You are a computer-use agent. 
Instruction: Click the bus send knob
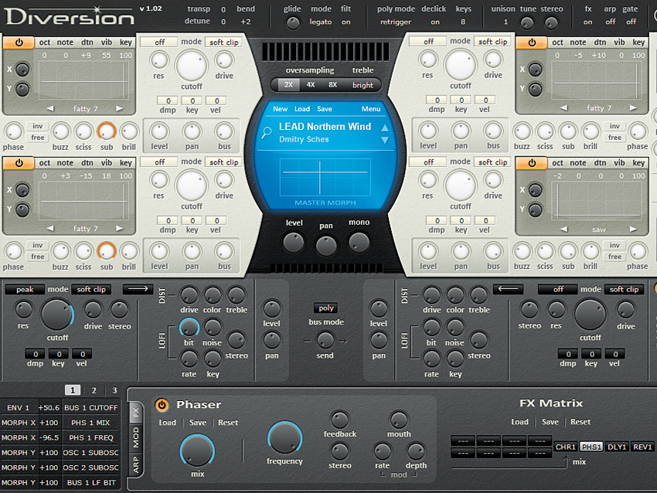point(325,341)
